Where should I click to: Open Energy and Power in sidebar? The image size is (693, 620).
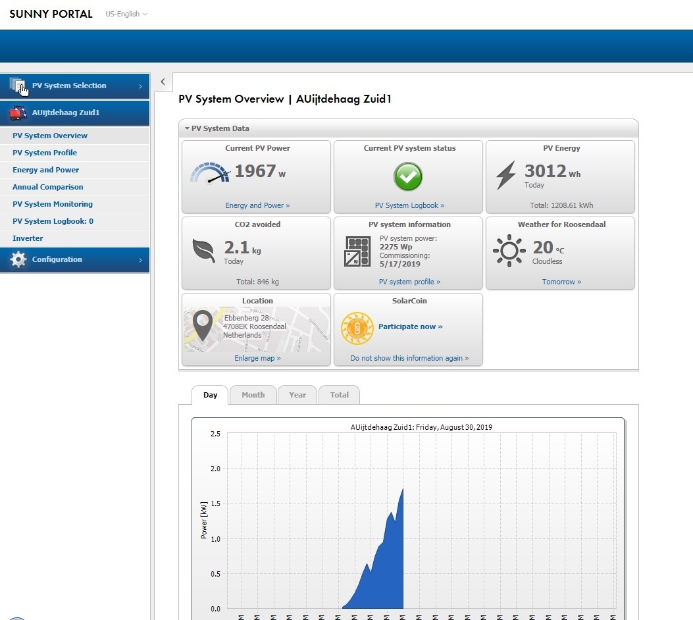pos(45,170)
